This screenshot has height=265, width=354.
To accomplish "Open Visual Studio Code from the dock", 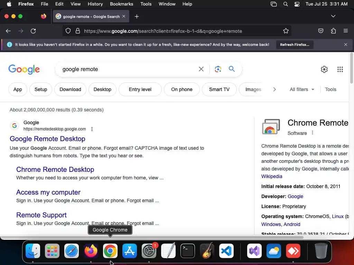I will tap(226, 251).
